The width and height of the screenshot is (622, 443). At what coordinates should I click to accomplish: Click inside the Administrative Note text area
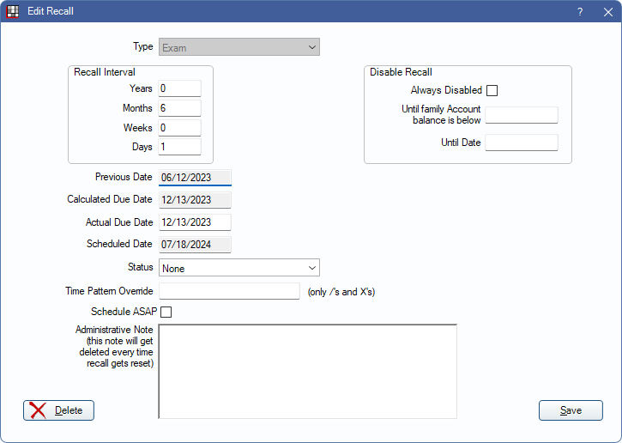pyautogui.click(x=307, y=371)
